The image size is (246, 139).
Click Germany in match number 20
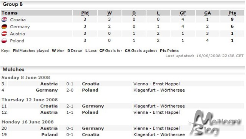click(x=93, y=128)
